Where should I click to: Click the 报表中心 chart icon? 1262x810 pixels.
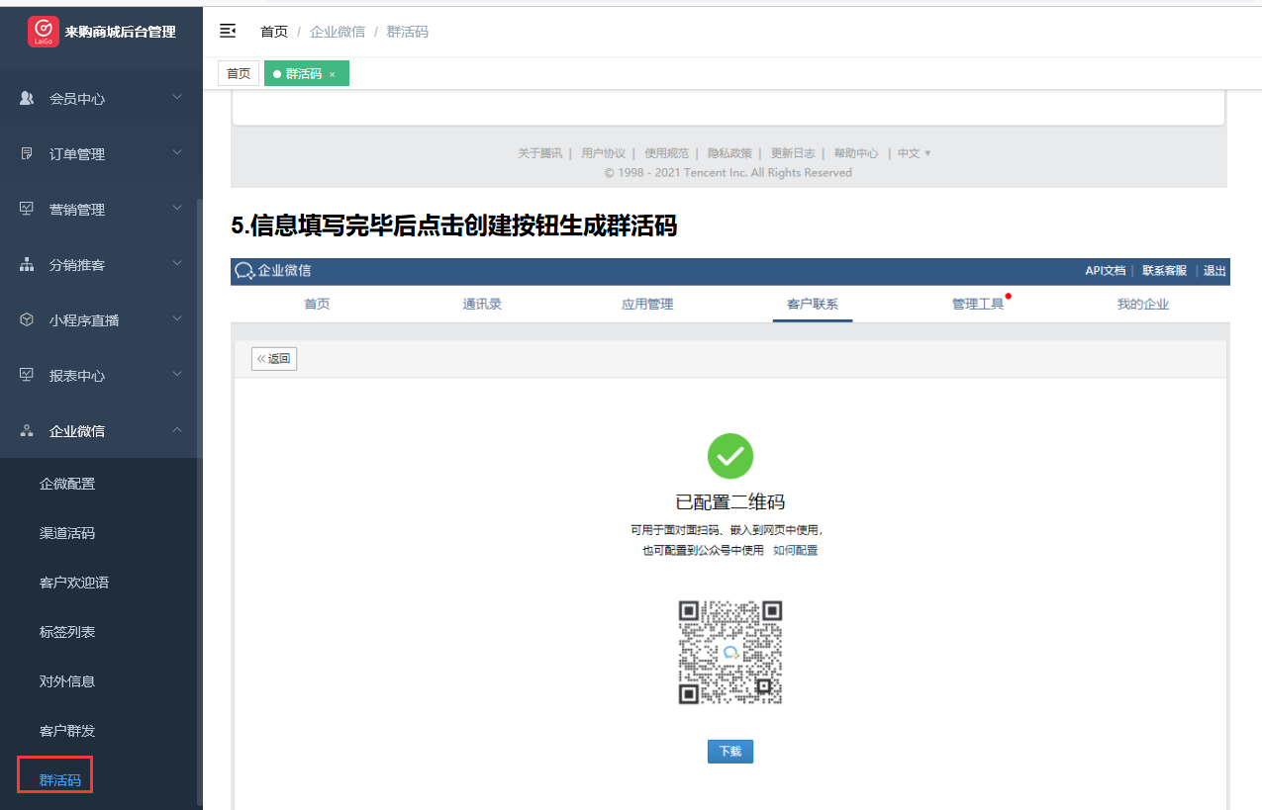[x=27, y=376]
